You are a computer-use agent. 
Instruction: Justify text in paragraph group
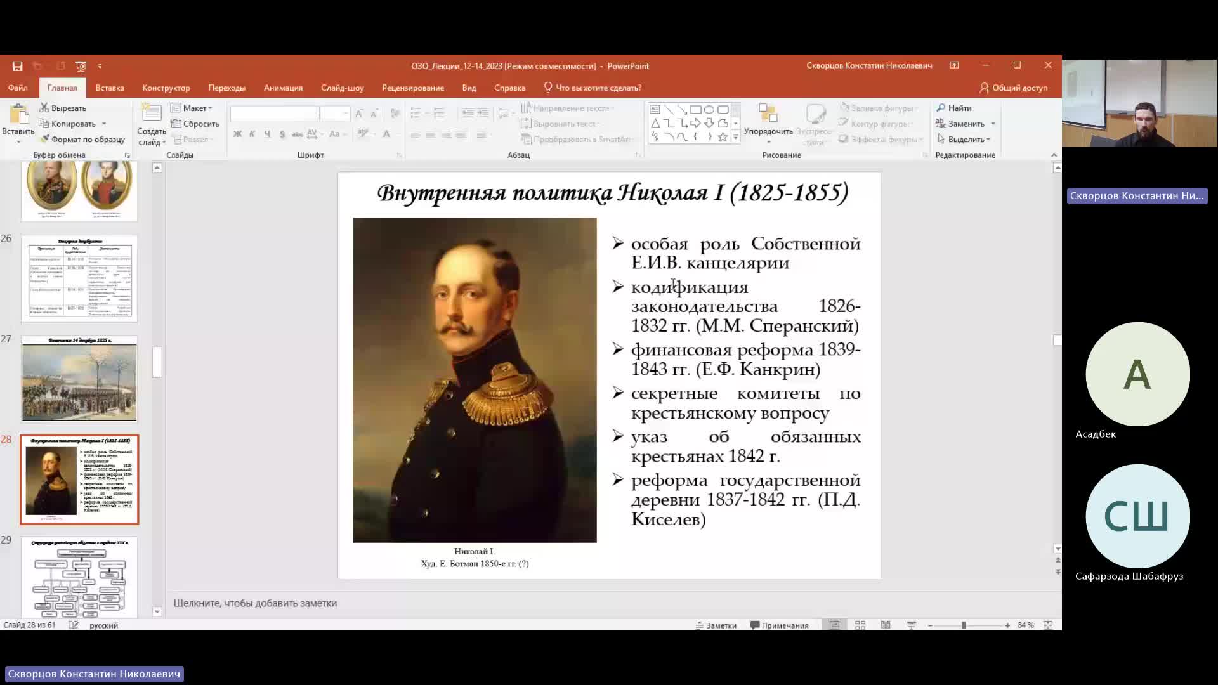click(x=461, y=134)
